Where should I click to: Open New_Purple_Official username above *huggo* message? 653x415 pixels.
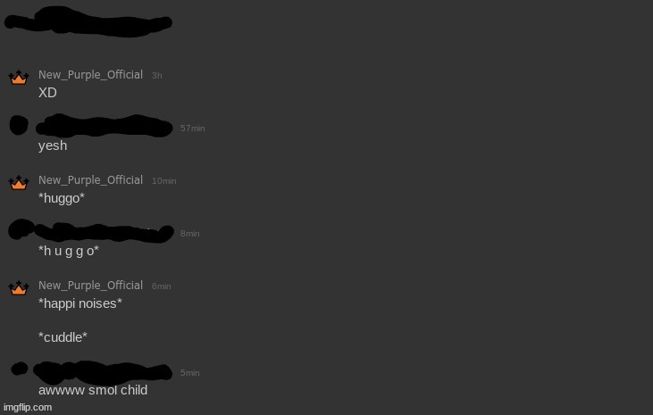point(90,179)
